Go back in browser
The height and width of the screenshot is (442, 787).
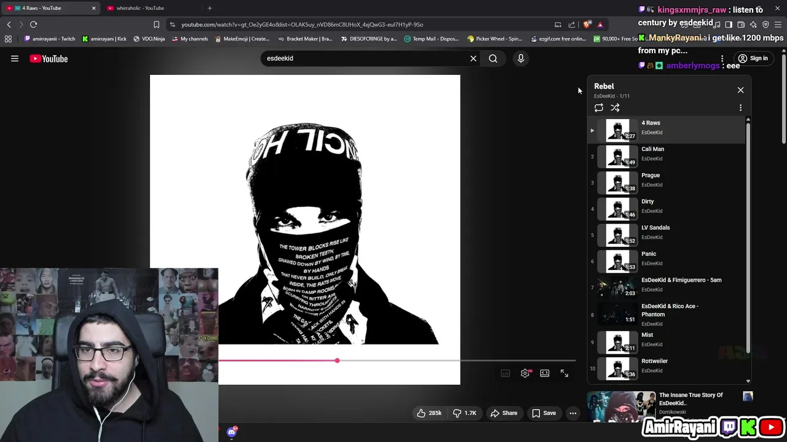pos(9,25)
